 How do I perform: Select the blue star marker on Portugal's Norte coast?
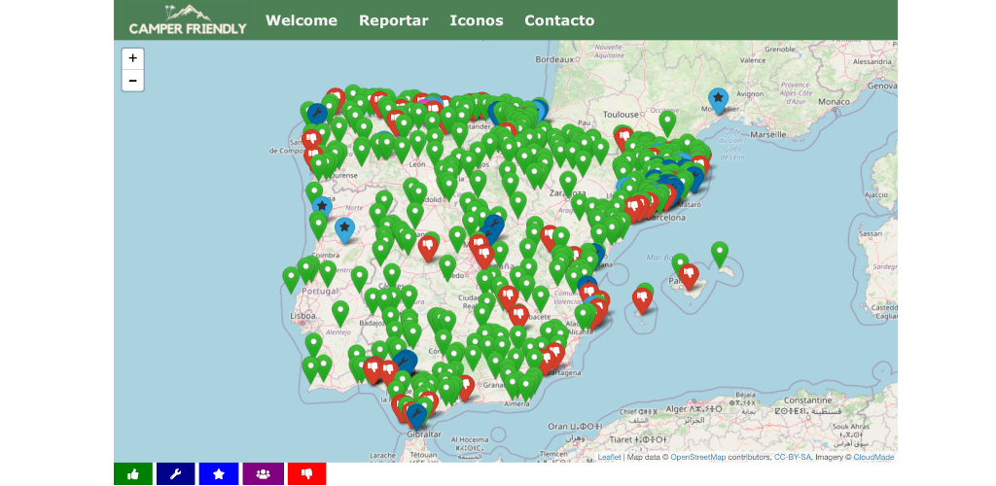click(322, 207)
